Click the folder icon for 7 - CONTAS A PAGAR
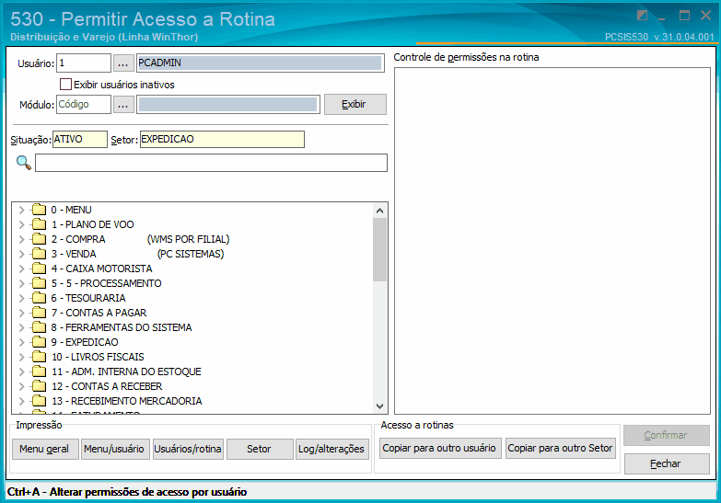 [39, 313]
